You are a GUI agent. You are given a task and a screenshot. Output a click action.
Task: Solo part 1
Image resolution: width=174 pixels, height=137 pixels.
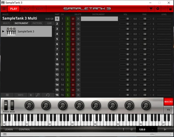point(68,19)
